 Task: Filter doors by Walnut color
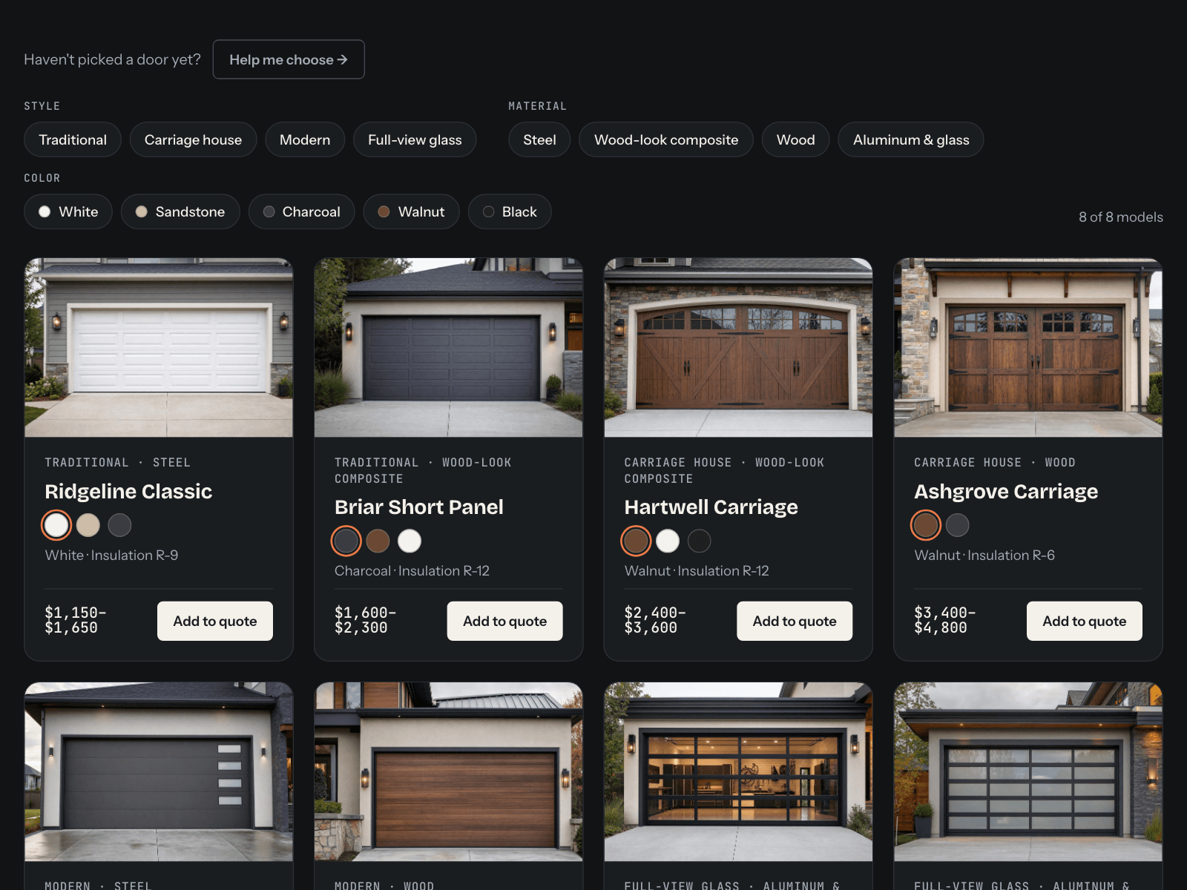point(411,211)
